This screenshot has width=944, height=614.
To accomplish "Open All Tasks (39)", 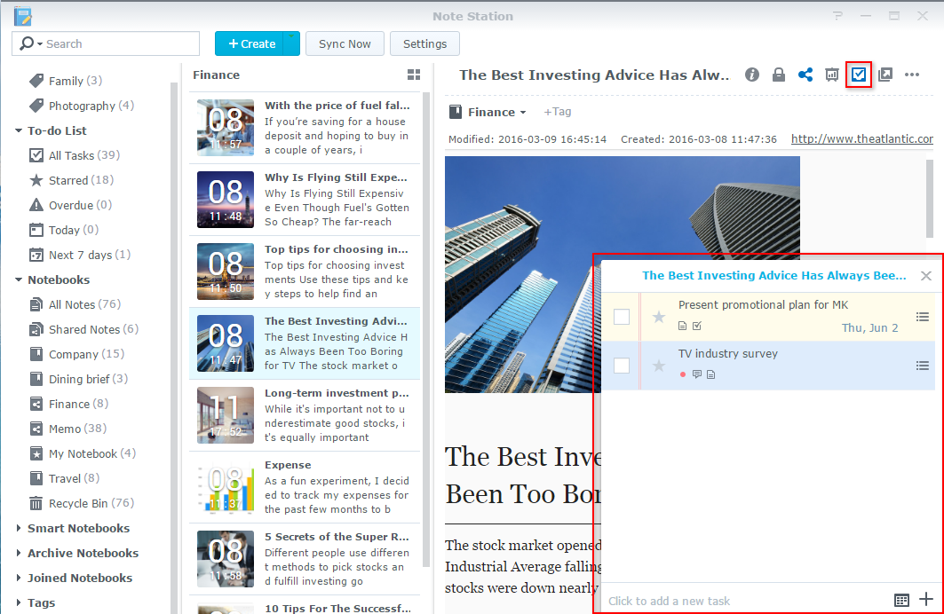I will click(x=75, y=155).
